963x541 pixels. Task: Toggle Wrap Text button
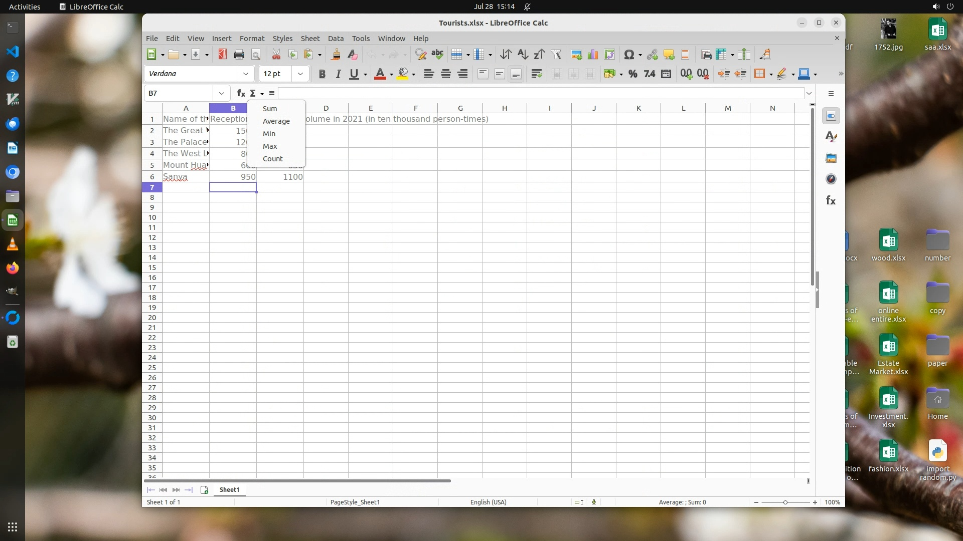pyautogui.click(x=536, y=74)
